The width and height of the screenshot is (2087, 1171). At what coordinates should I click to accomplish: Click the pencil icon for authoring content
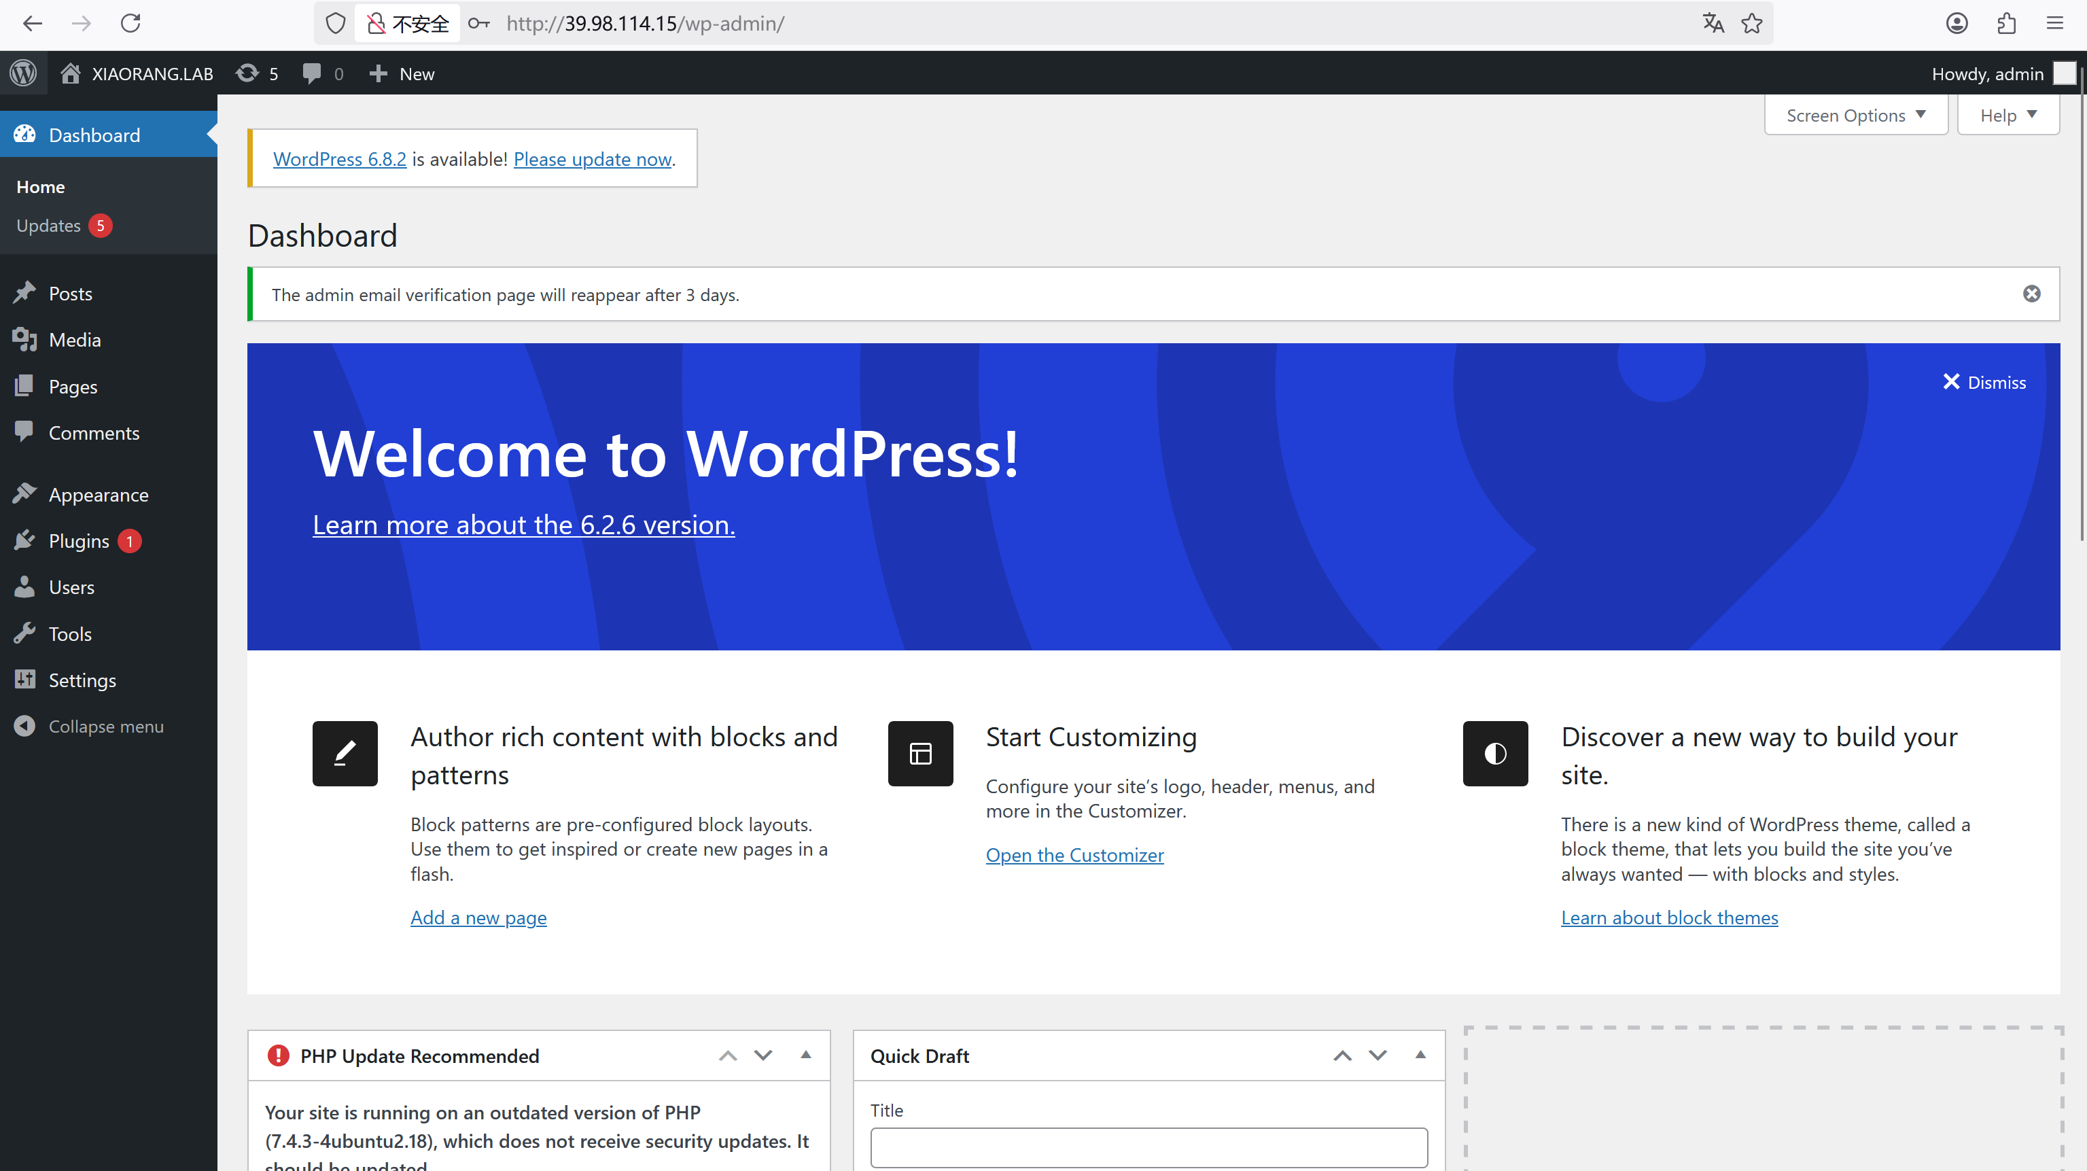point(345,753)
